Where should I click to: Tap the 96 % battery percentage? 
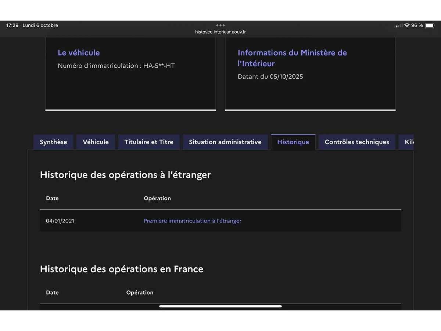point(417,25)
